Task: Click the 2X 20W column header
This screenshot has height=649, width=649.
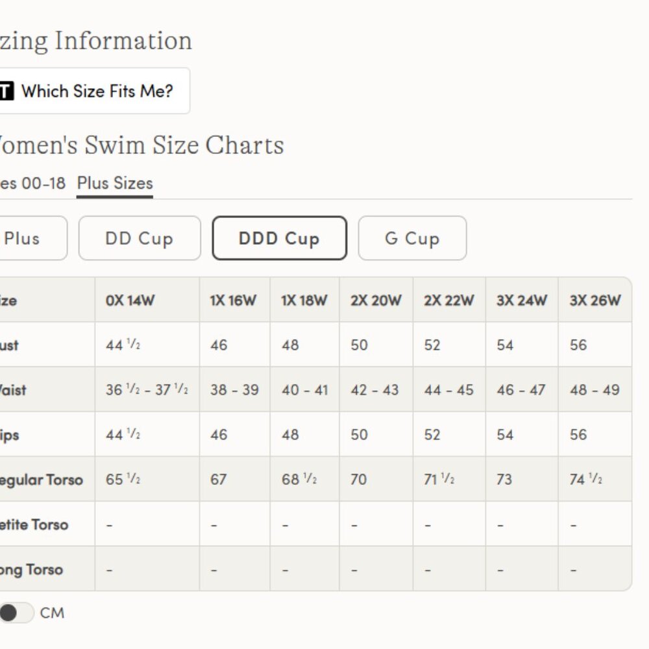Action: [x=376, y=300]
